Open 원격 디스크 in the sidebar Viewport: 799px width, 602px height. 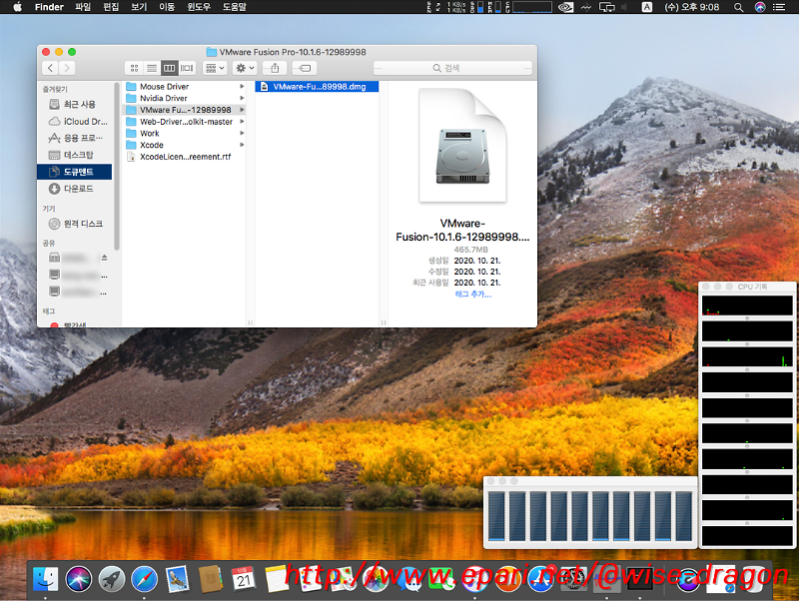point(74,224)
